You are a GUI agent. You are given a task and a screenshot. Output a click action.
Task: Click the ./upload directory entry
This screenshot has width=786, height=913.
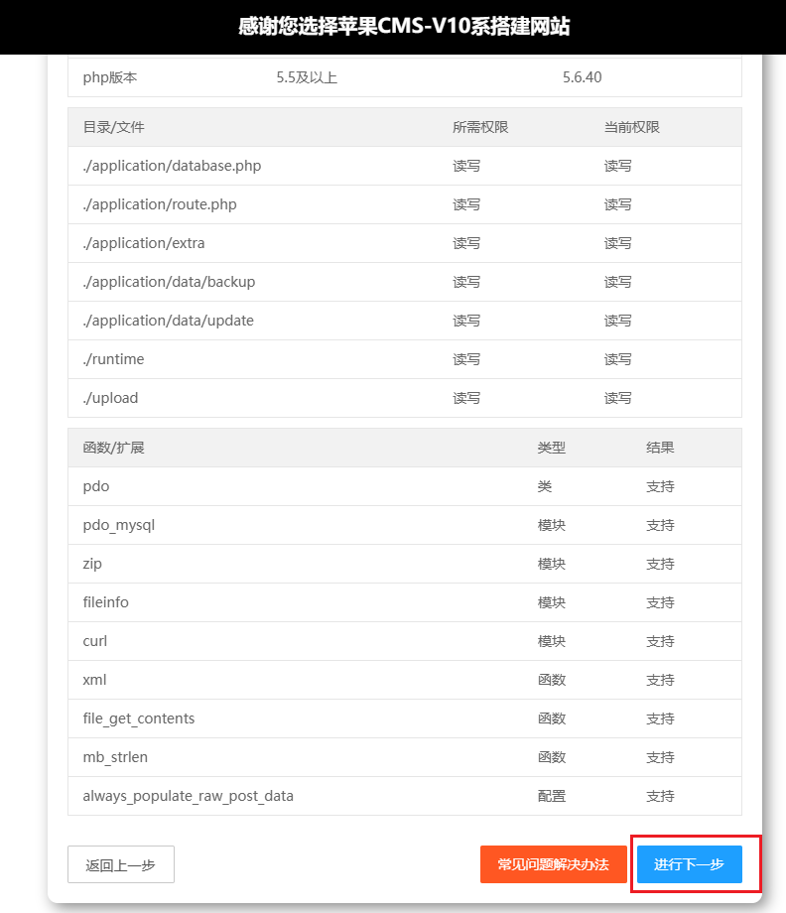click(110, 398)
